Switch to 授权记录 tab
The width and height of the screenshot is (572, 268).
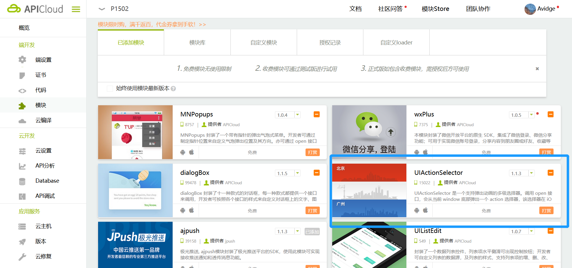(330, 42)
